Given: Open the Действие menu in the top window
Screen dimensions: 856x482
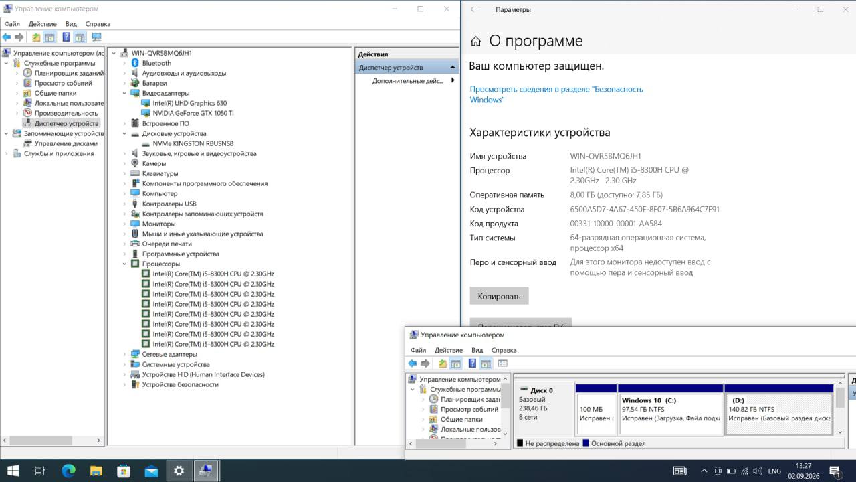Looking at the screenshot, I should coord(42,24).
